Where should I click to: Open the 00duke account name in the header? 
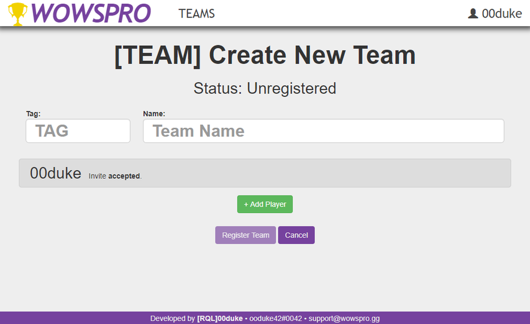tap(501, 14)
